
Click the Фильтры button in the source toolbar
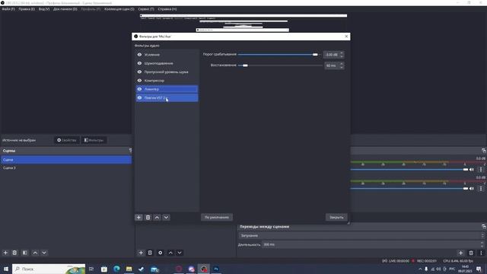(x=94, y=140)
